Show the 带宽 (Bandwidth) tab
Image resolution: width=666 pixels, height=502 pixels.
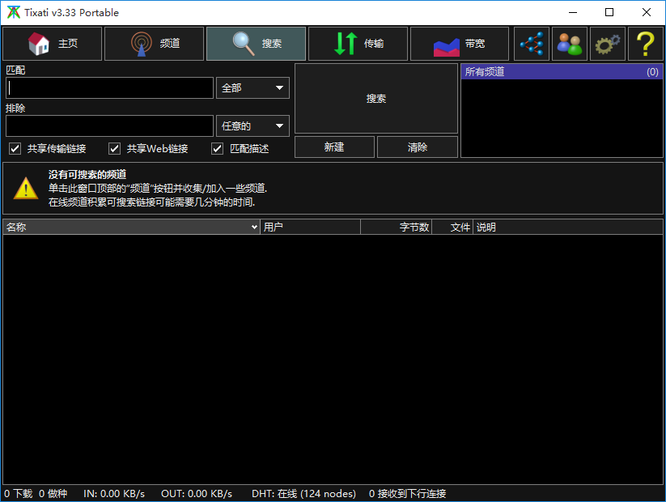460,44
